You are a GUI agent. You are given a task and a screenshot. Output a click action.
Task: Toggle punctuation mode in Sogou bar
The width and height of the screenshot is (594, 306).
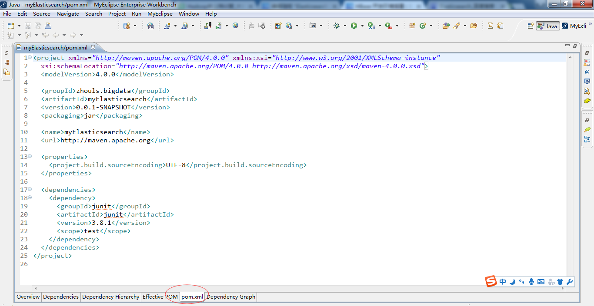521,282
